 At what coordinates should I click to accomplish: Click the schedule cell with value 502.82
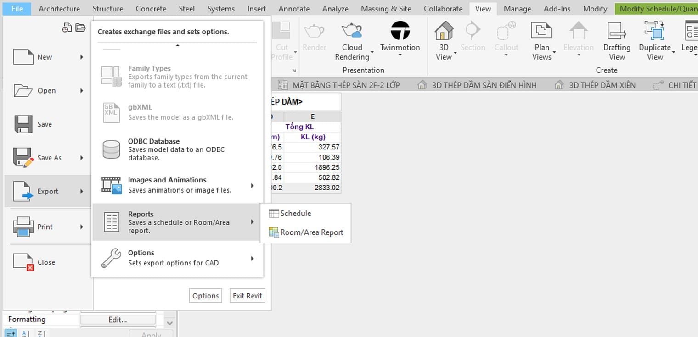click(x=313, y=177)
